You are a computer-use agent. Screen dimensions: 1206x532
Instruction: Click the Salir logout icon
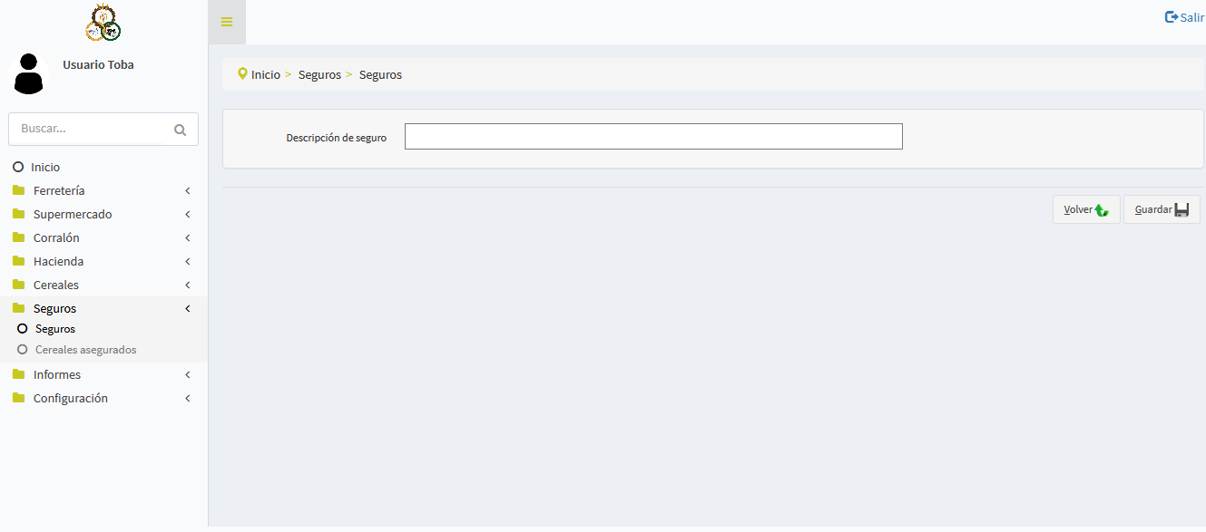[1172, 17]
